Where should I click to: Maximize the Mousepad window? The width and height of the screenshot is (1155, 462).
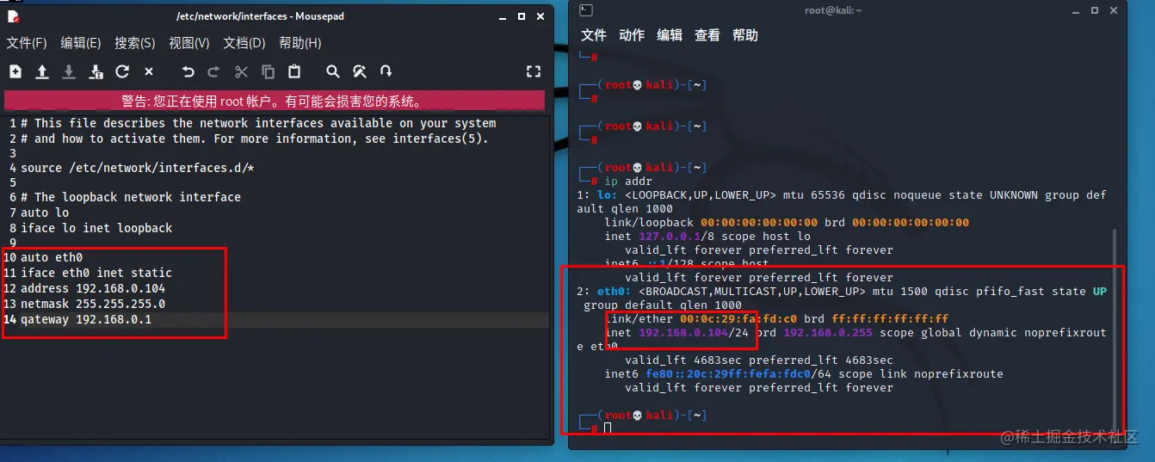pos(522,16)
